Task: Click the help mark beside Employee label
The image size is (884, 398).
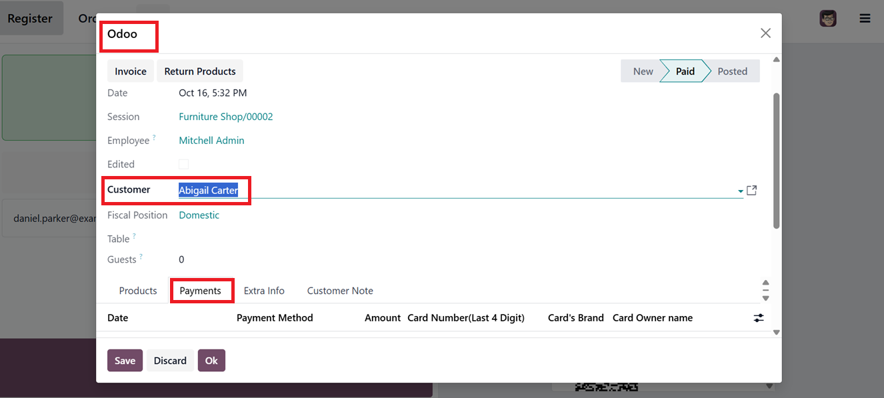Action: [154, 138]
